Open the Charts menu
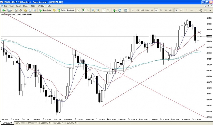Screen dimensions: 213x125 [x=26, y=6]
